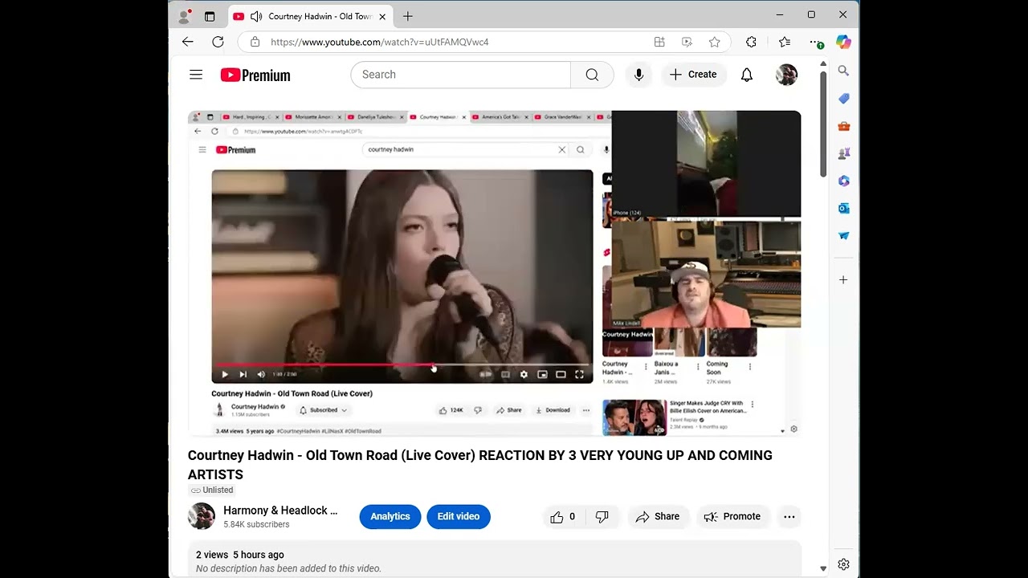Open Edge sidebar Games chess icon
The width and height of the screenshot is (1028, 578).
click(x=843, y=153)
